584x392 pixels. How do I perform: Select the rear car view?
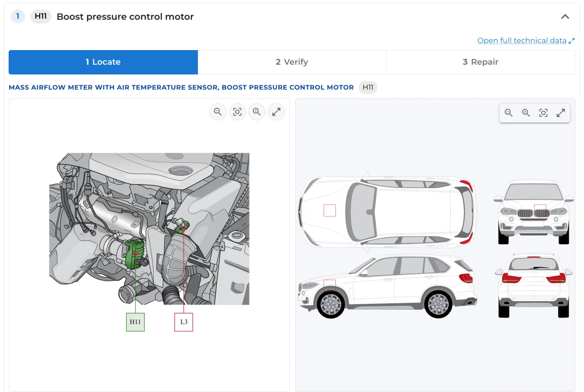[x=534, y=285]
